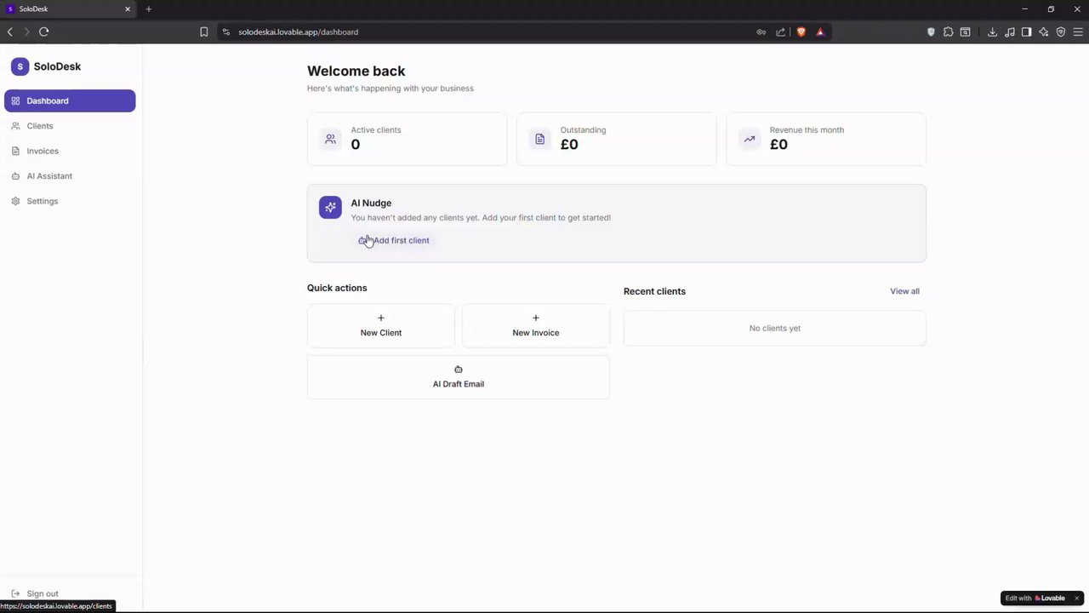
Task: Click the '£0' value under Outstanding
Action: 569,145
